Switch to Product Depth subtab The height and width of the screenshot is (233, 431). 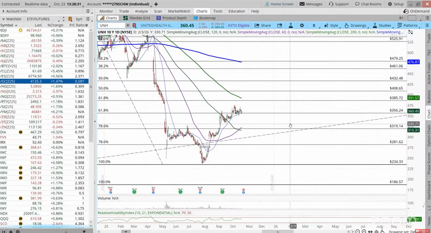pyautogui.click(x=172, y=18)
